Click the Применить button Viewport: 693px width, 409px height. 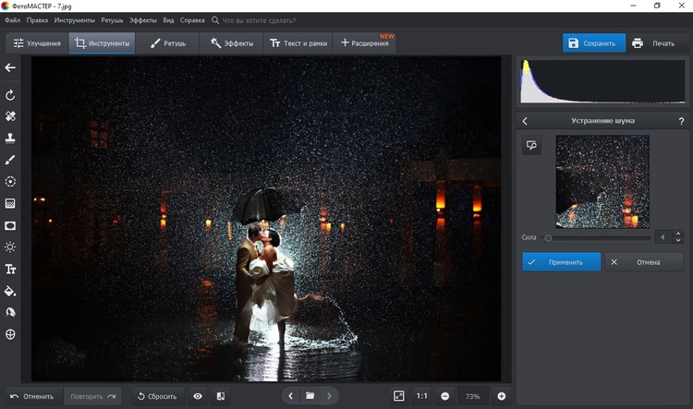[561, 262]
